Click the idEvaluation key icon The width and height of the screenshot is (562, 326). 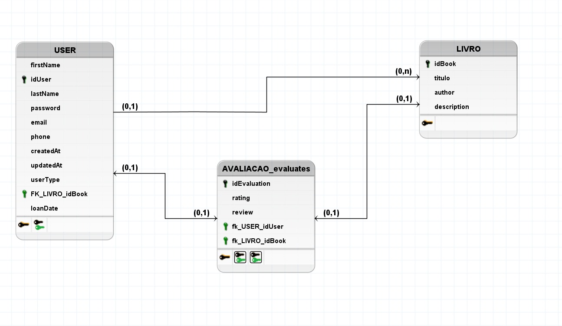tap(225, 184)
